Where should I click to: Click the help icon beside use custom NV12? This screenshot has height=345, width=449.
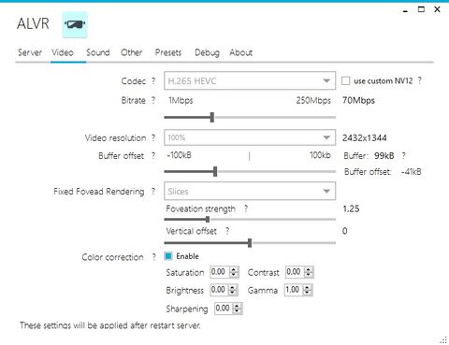(420, 80)
